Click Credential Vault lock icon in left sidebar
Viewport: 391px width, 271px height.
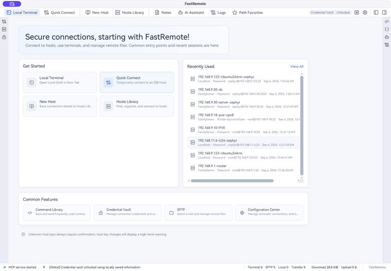tap(4, 37)
